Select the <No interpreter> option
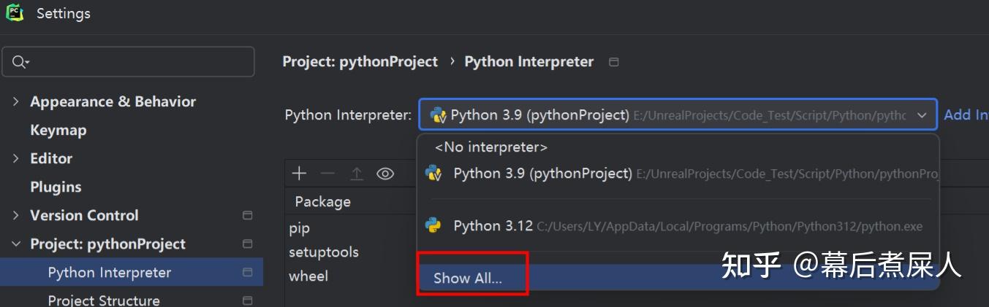989x307 pixels. [490, 147]
